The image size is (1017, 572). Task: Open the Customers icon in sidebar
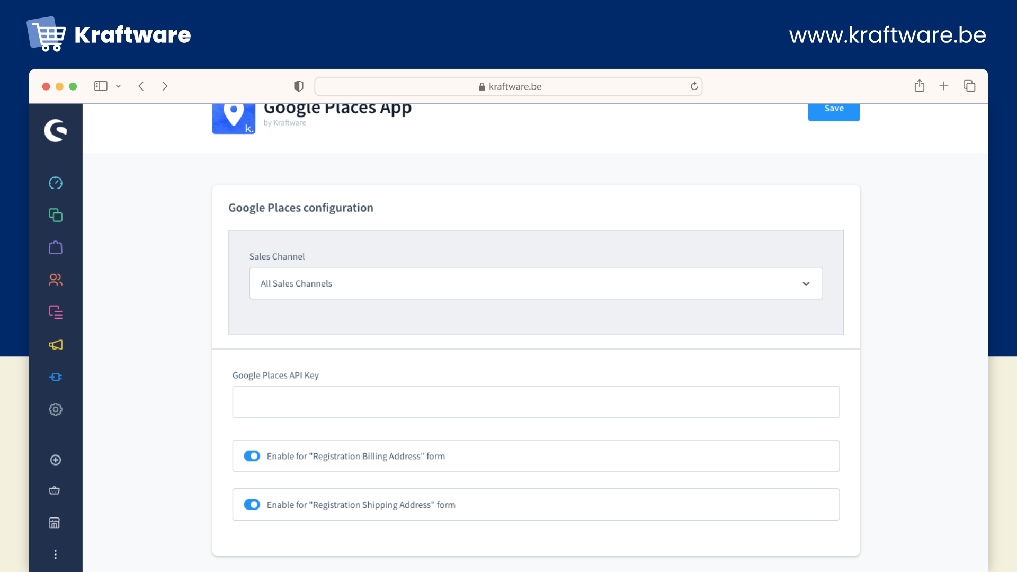[56, 280]
